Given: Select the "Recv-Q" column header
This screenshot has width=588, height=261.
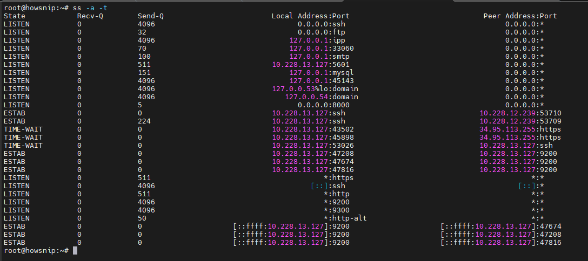Looking at the screenshot, I should tap(90, 16).
